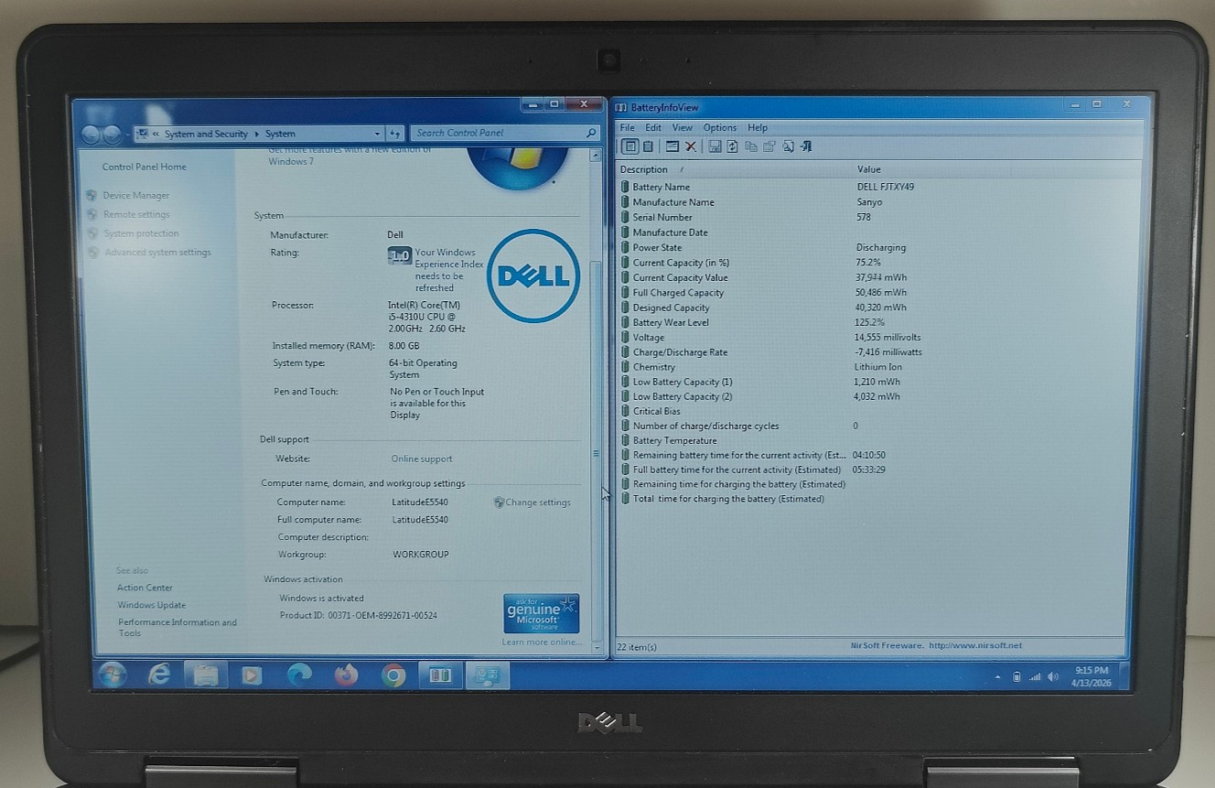Click Windows Experience Index needs refresh link

pyautogui.click(x=449, y=270)
